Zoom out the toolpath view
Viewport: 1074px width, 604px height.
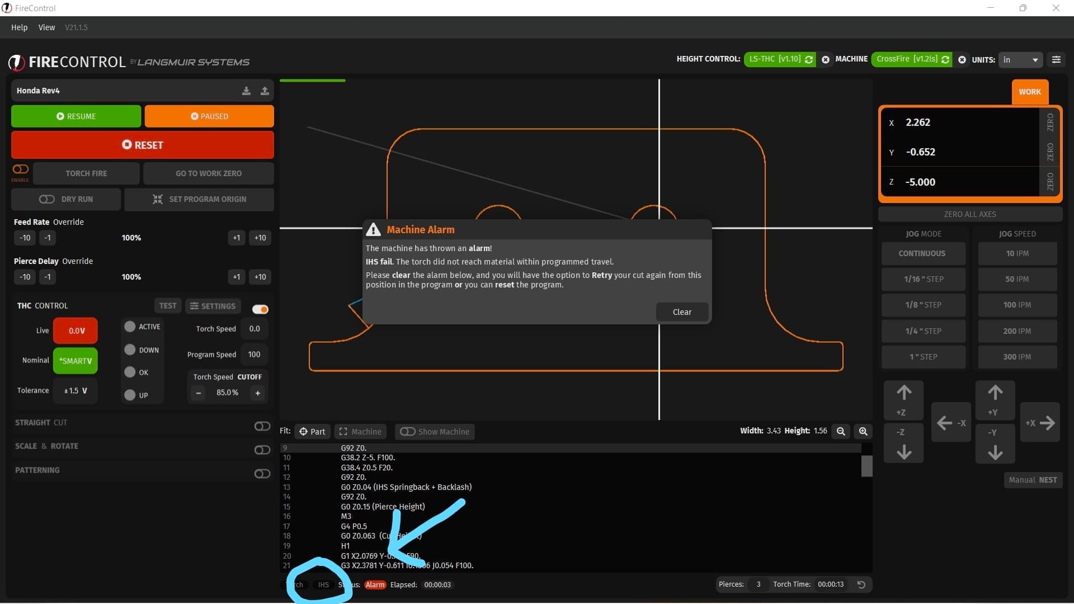pyautogui.click(x=841, y=431)
